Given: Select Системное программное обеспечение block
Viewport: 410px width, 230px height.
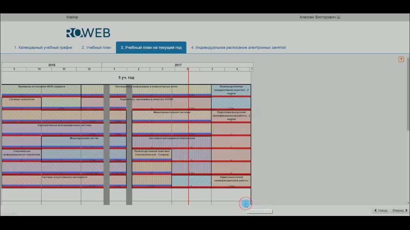Looking at the screenshot, I should (x=172, y=142).
